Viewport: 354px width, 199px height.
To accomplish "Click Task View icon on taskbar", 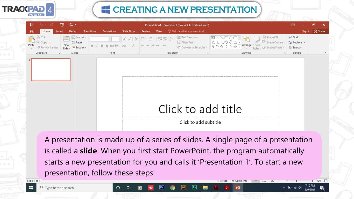I will pyautogui.click(x=129, y=188).
